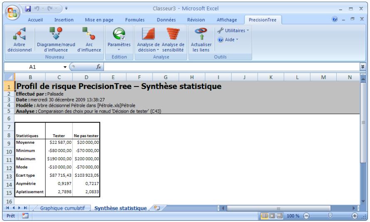The image size is (370, 222).
Task: Zoom out with minus button
Action: coord(306,216)
